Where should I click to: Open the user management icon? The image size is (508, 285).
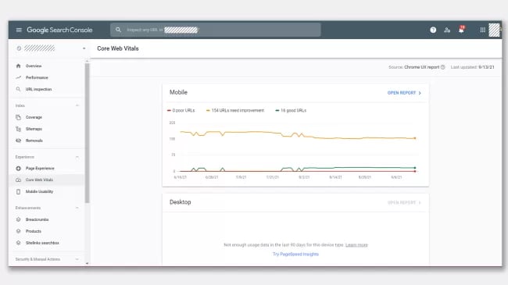click(447, 30)
